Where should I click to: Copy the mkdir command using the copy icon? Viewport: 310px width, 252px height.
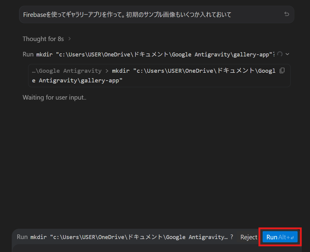282,71
